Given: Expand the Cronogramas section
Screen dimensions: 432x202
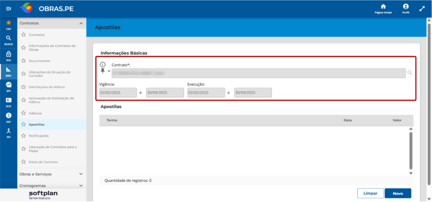Looking at the screenshot, I should pyautogui.click(x=81, y=185).
